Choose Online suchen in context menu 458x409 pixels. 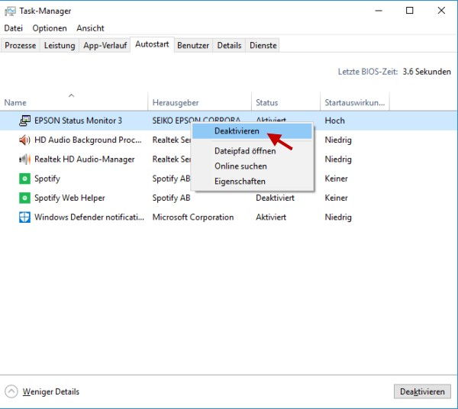click(252, 166)
